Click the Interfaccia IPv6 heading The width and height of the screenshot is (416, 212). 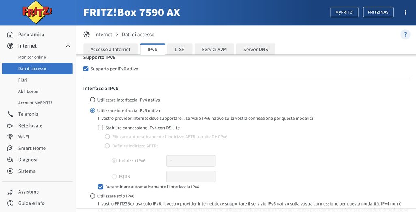pyautogui.click(x=101, y=89)
